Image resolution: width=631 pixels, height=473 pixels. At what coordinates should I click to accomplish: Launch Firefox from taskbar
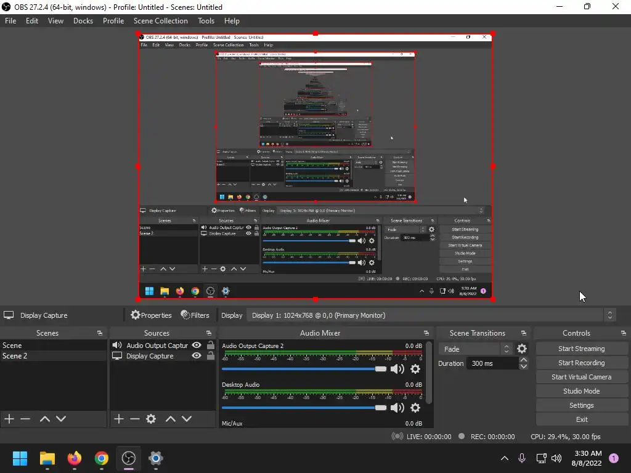(75, 458)
